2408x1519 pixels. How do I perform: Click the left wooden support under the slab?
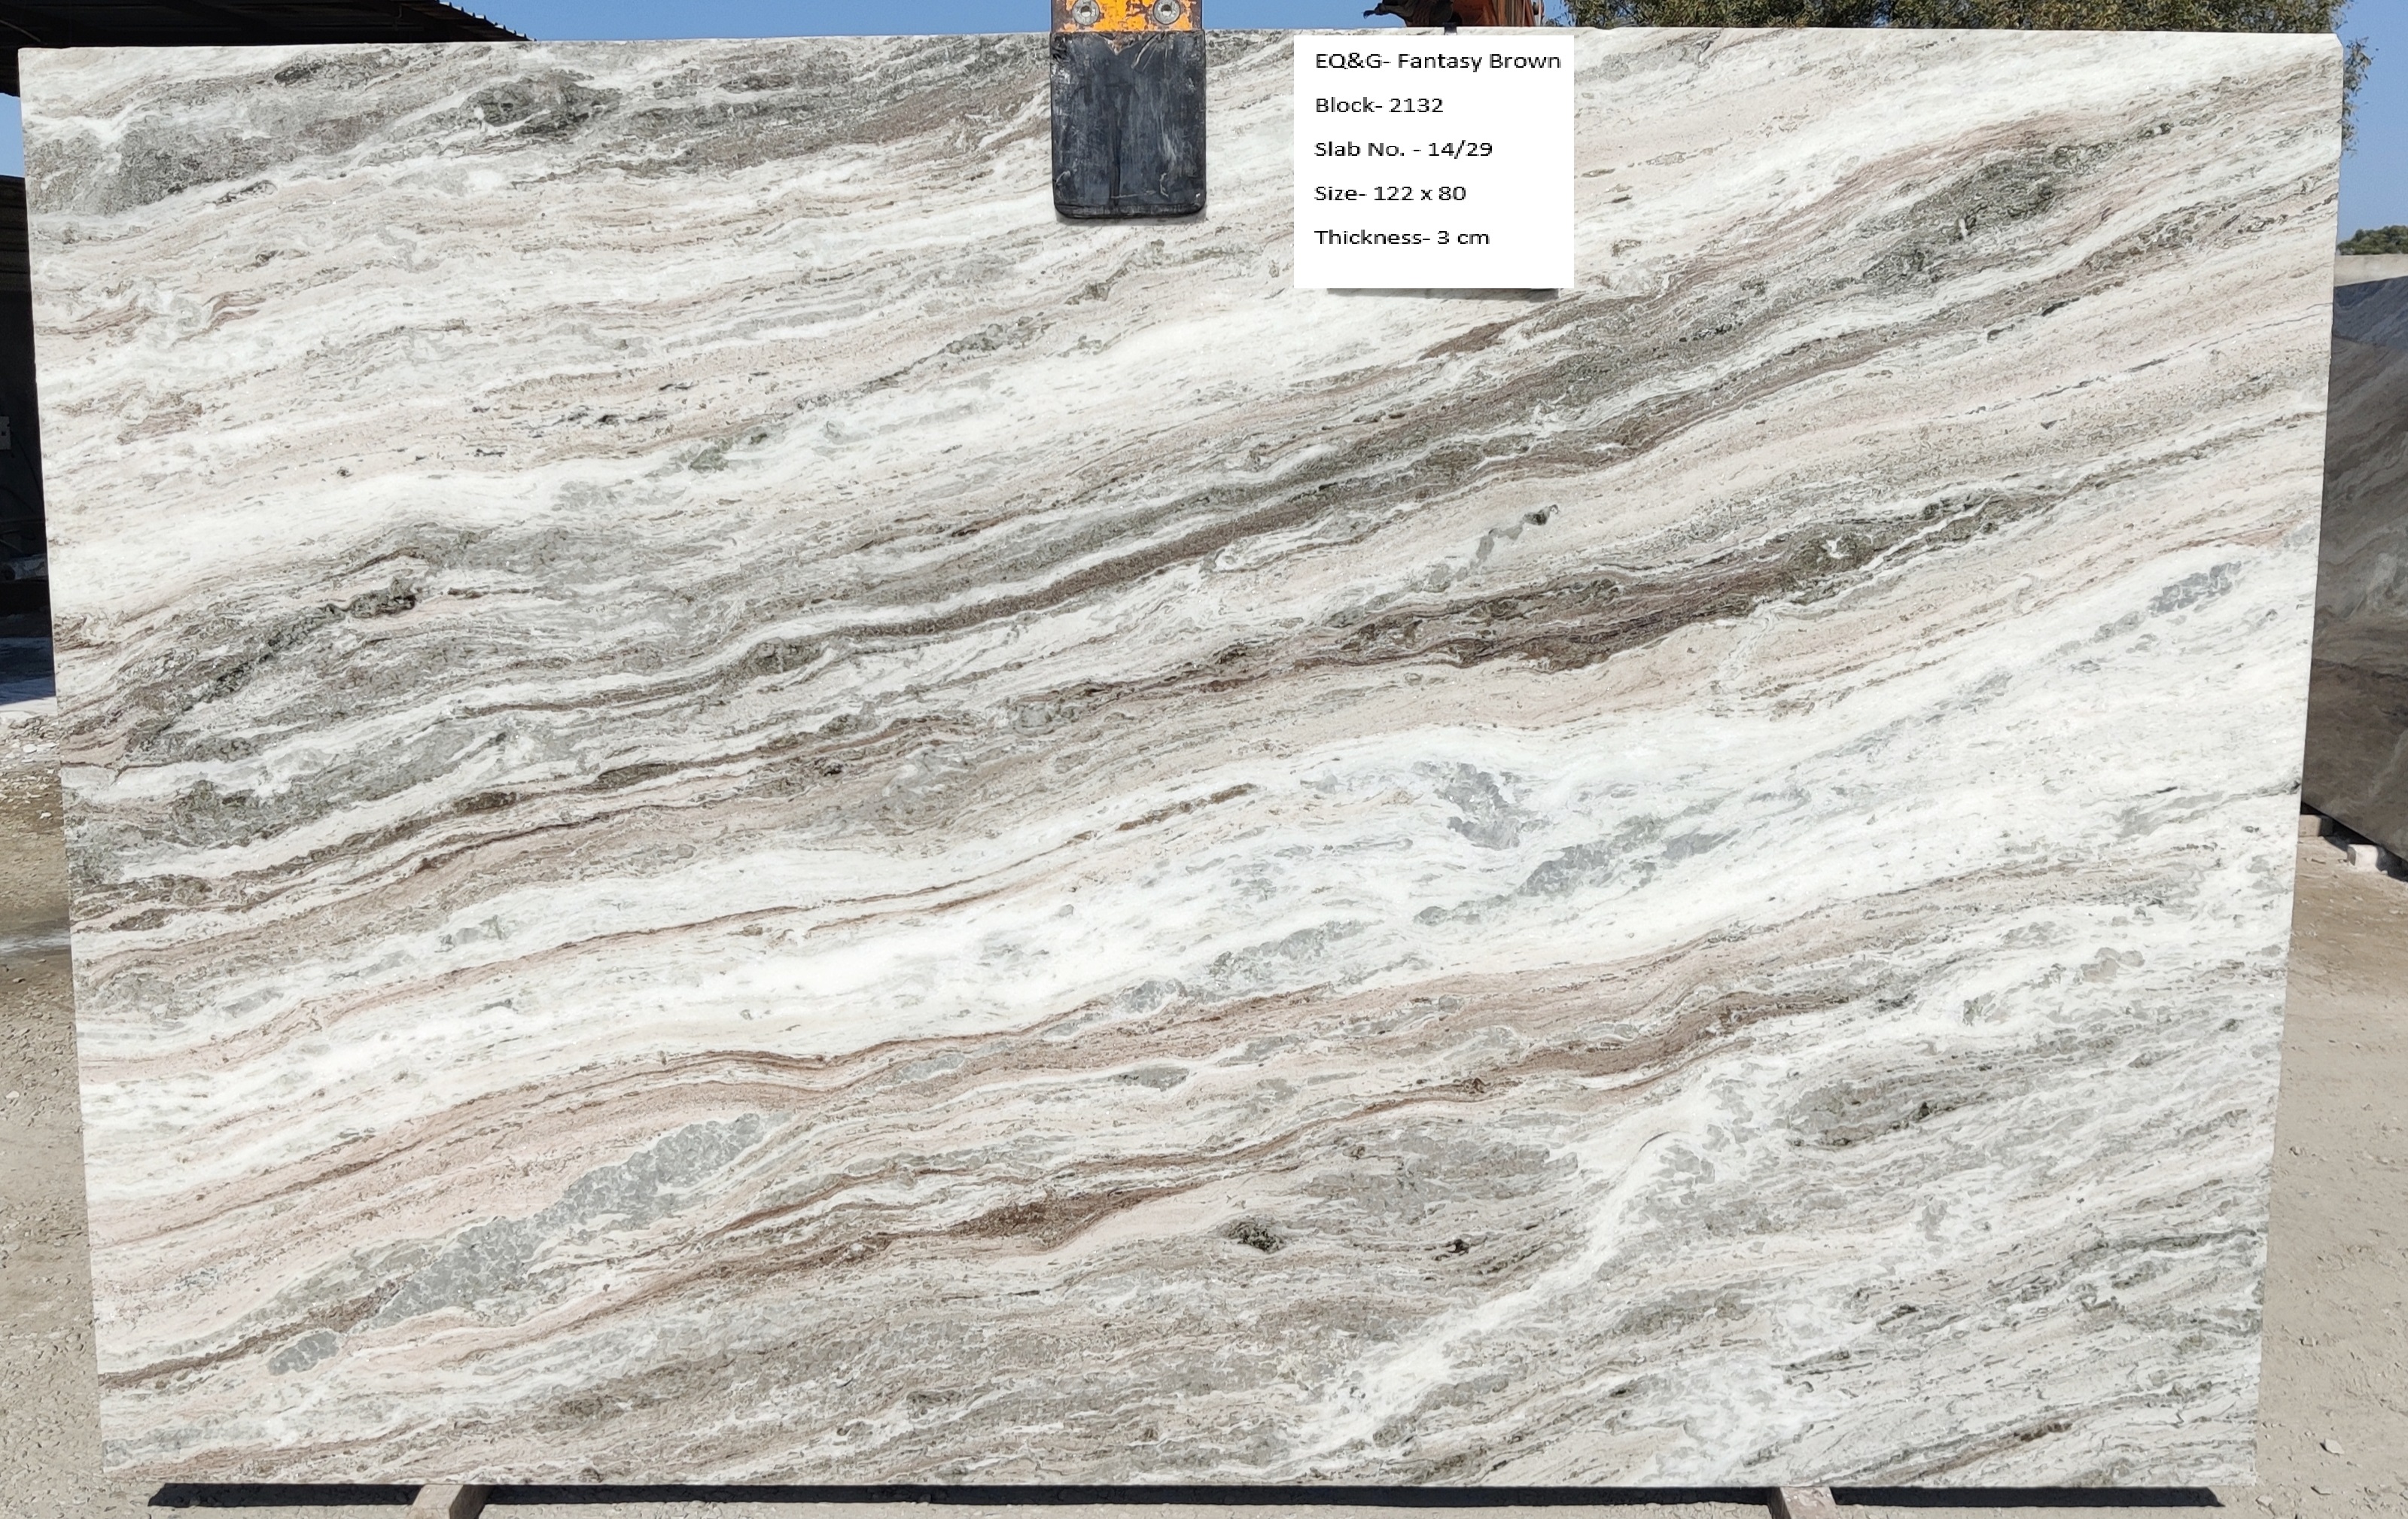(447, 1503)
